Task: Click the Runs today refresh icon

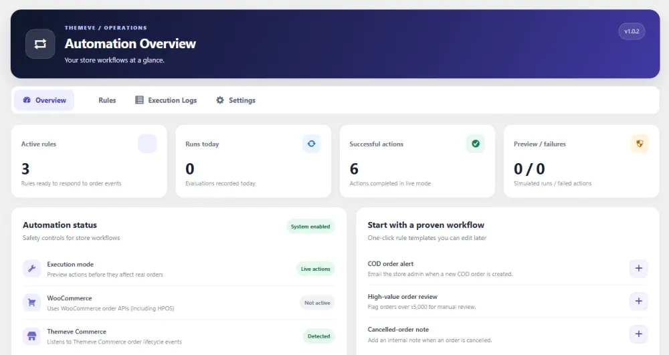Action: point(312,144)
